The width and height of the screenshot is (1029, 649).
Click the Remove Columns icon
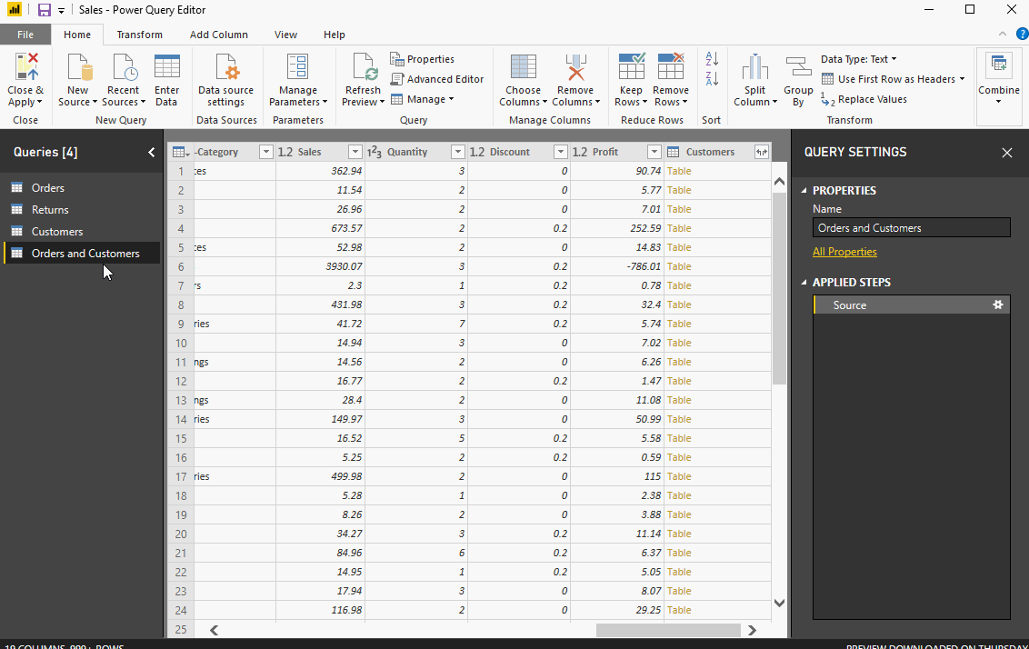click(x=575, y=67)
